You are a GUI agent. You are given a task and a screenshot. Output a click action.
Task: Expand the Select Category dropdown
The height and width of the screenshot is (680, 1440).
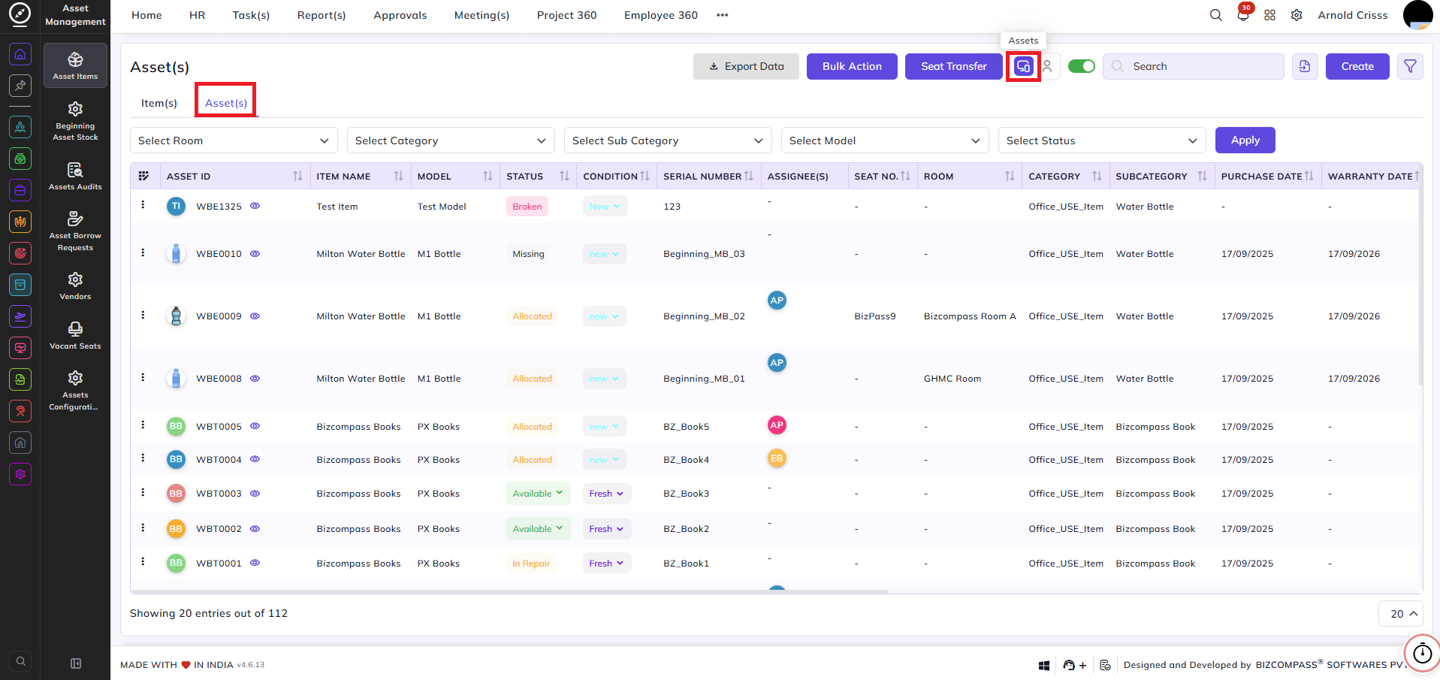tap(451, 141)
